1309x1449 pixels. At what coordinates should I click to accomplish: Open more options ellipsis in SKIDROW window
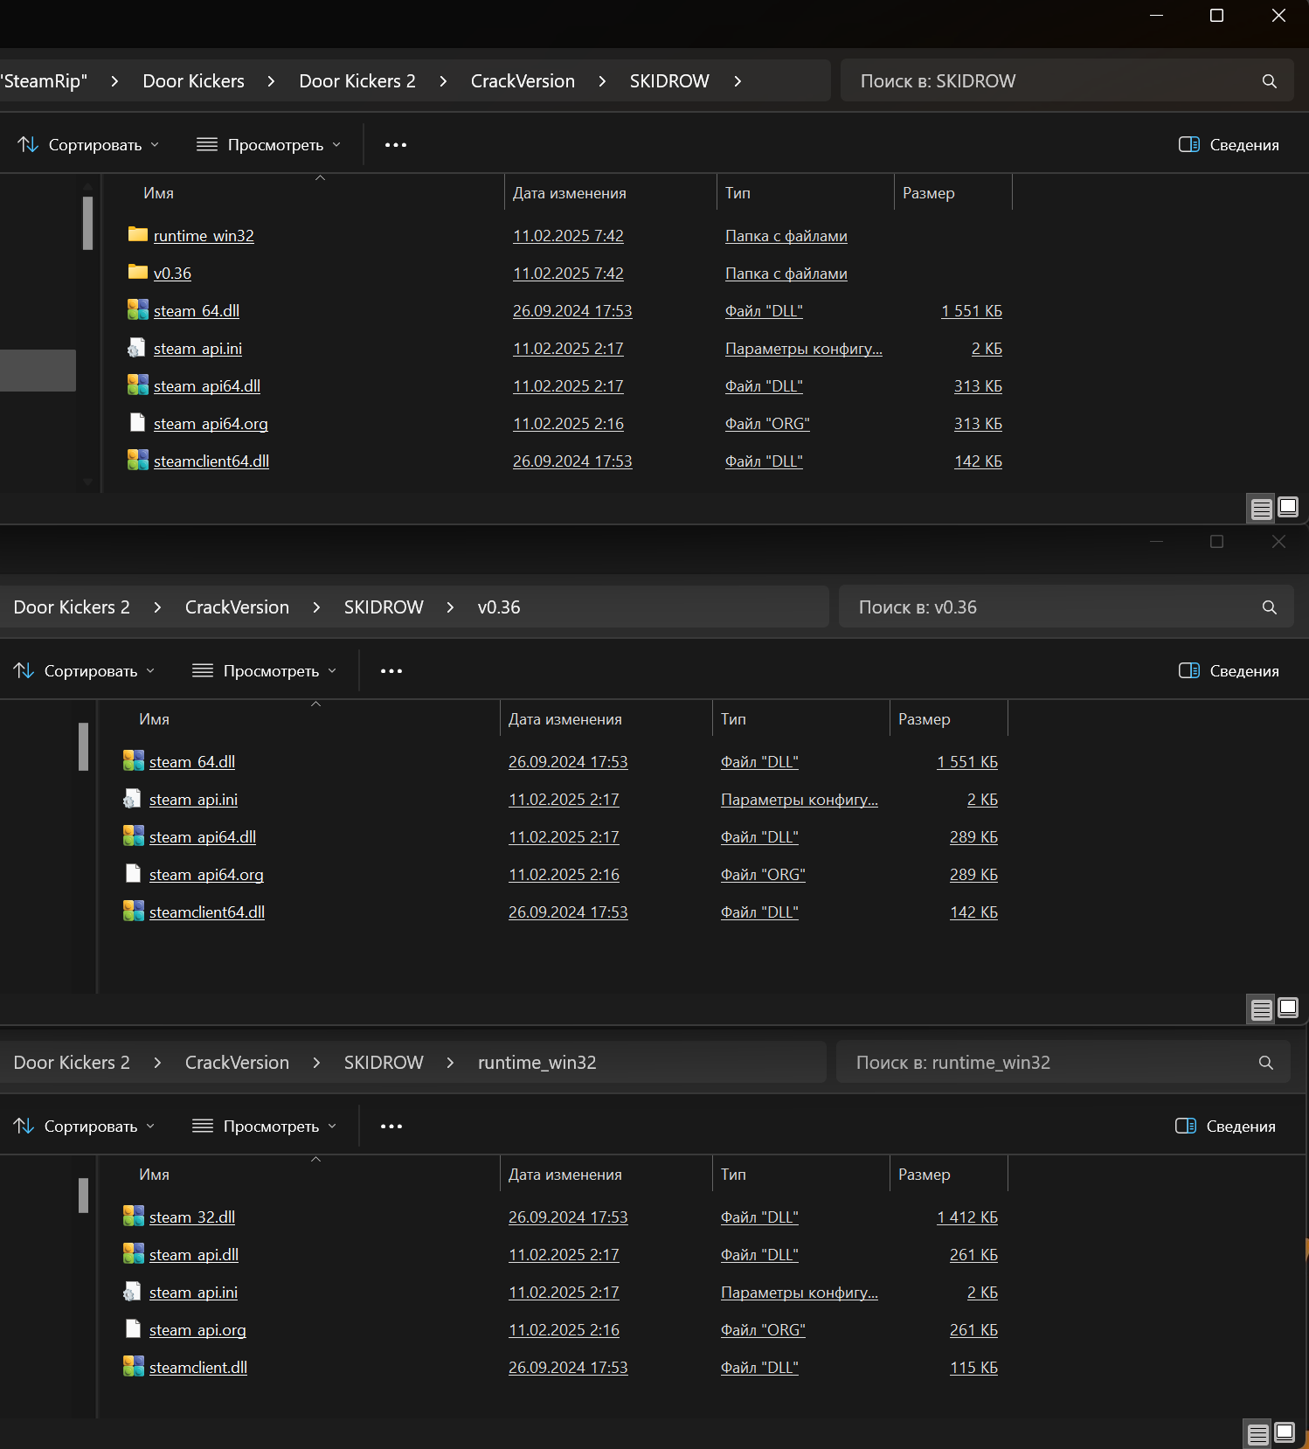[x=396, y=145]
